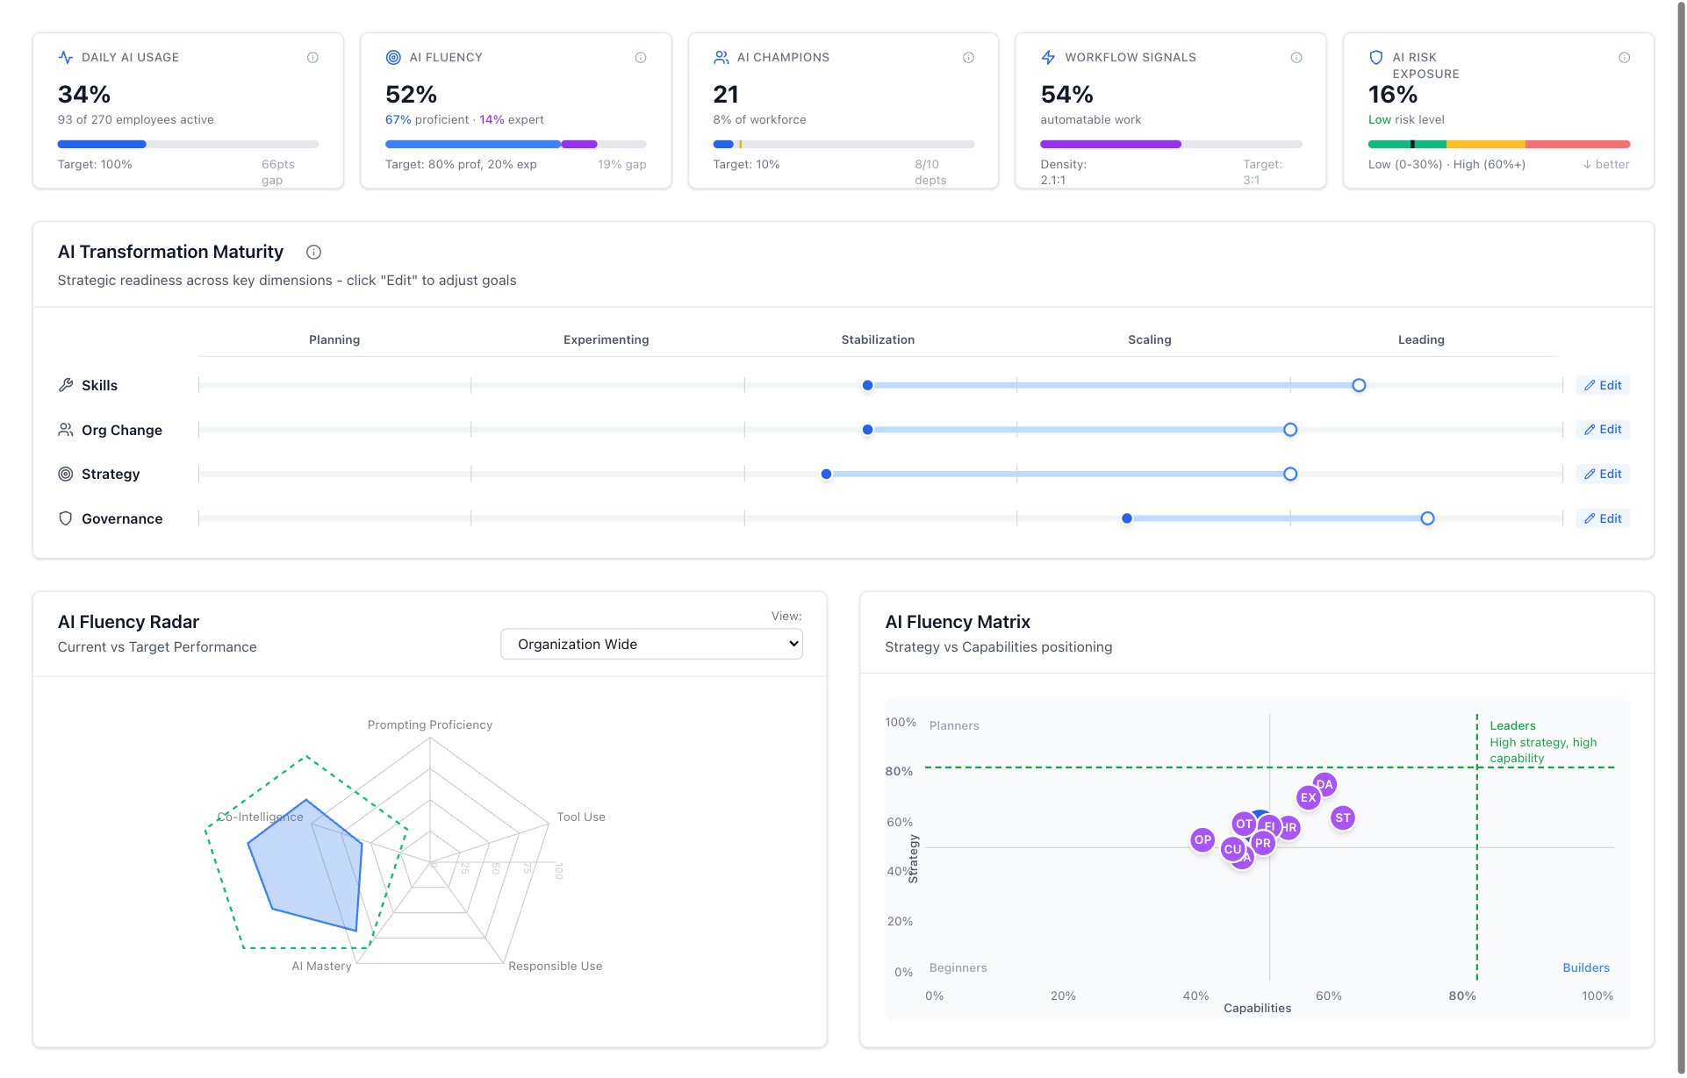Viewport: 1687px width, 1078px height.
Task: Click the Workflow Signals info icon
Action: point(1296,58)
